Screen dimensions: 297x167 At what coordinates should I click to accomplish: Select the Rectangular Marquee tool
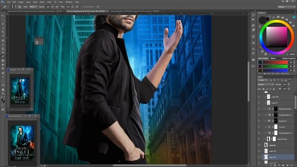click(3, 20)
